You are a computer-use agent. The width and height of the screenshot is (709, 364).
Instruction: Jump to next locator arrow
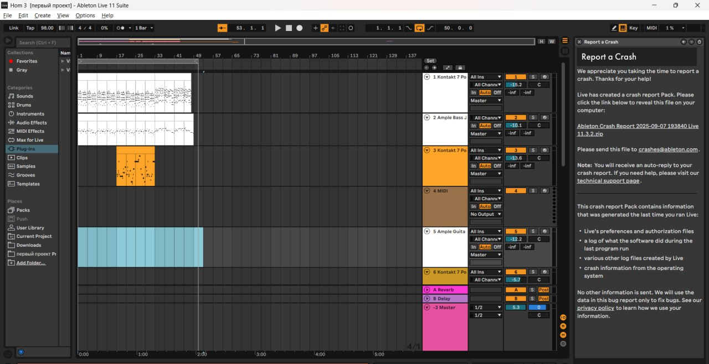click(434, 67)
